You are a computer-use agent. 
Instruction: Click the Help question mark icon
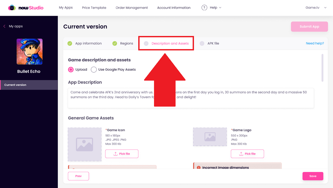coord(204,8)
